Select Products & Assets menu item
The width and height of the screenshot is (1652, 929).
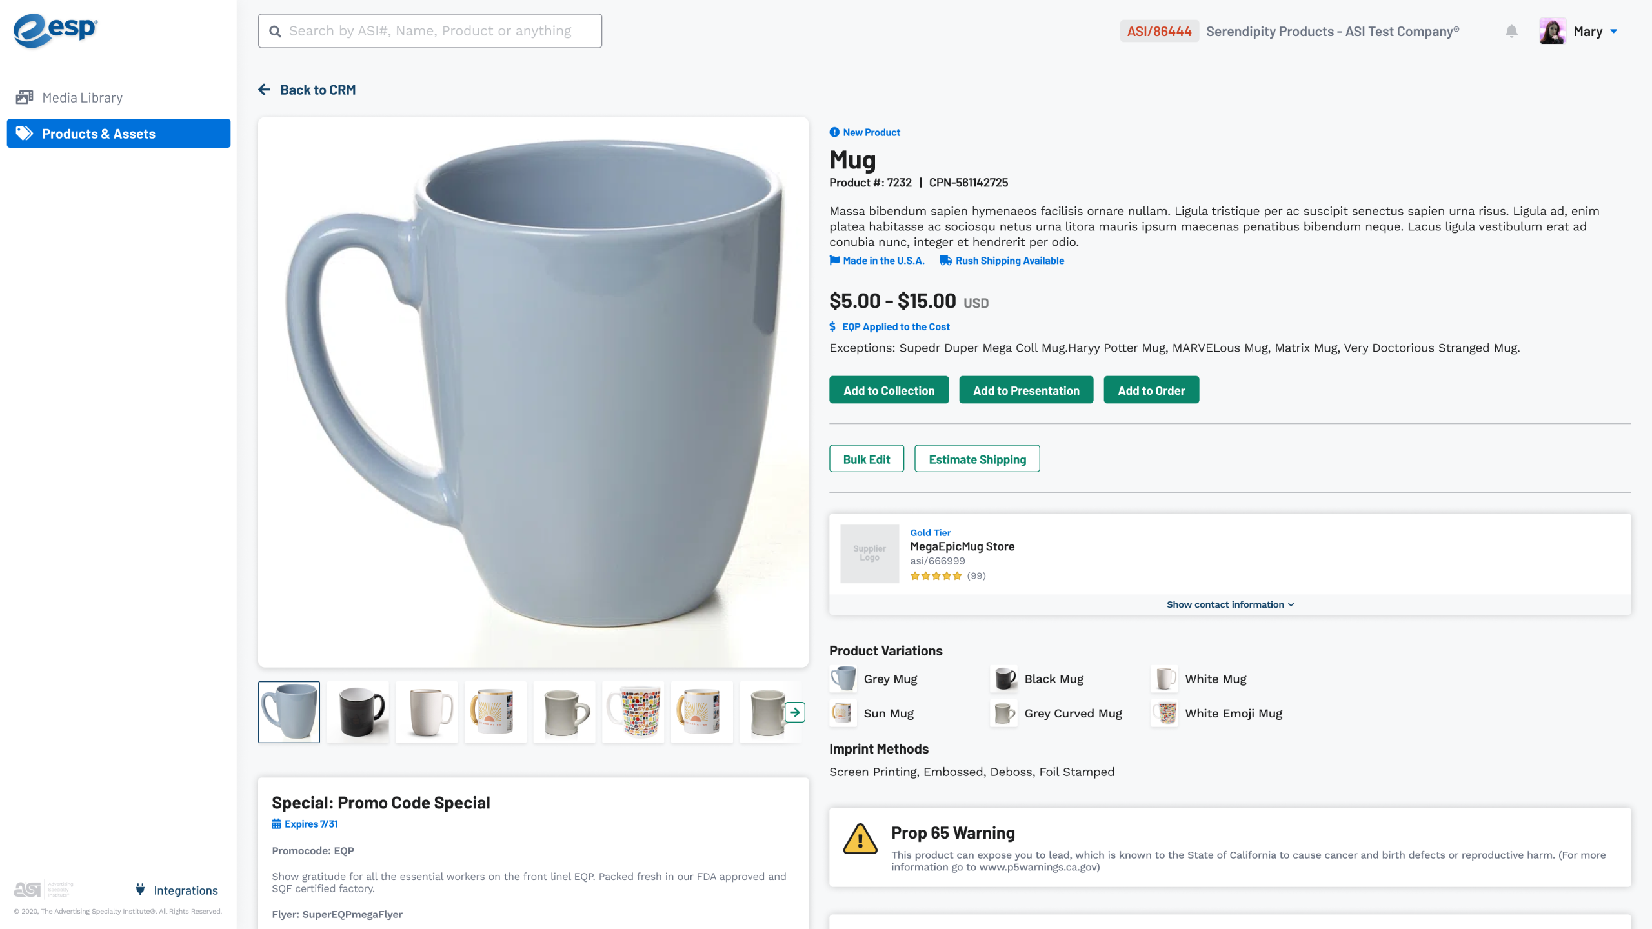point(119,134)
